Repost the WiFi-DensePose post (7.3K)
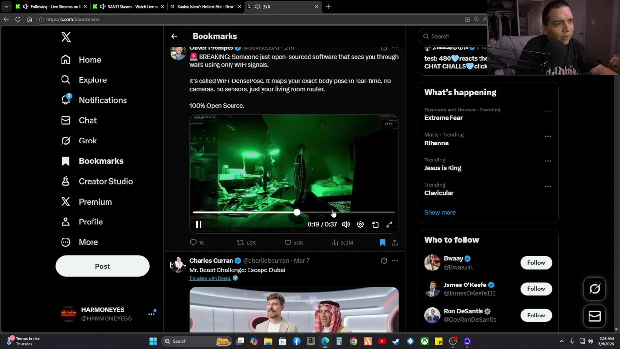The height and width of the screenshot is (349, 620). click(x=246, y=242)
